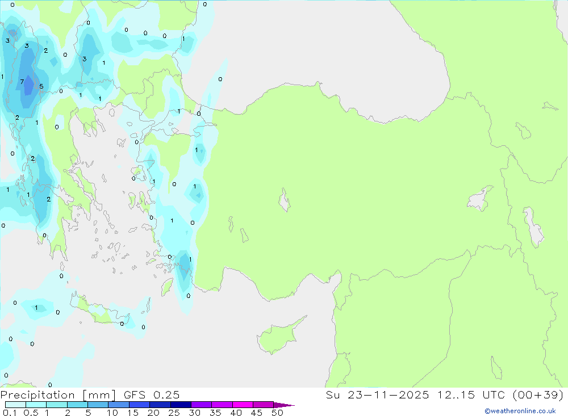The height and width of the screenshot is (416, 568).
Task: Select the 0.1–0.5 mm legend color swatch
Action: point(15,405)
